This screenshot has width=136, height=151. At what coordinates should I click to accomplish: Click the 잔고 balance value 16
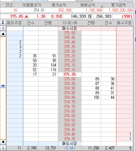pos(9,10)
